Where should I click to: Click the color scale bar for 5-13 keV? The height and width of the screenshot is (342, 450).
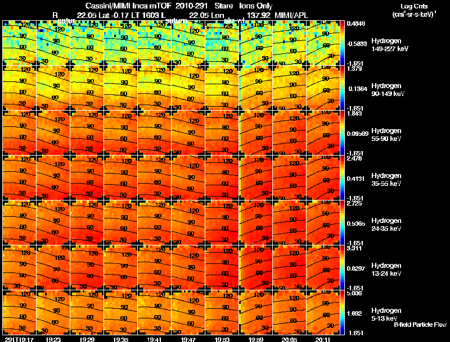[342, 313]
